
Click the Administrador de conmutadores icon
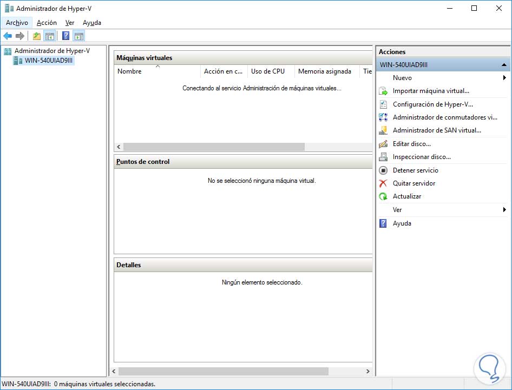pos(383,117)
